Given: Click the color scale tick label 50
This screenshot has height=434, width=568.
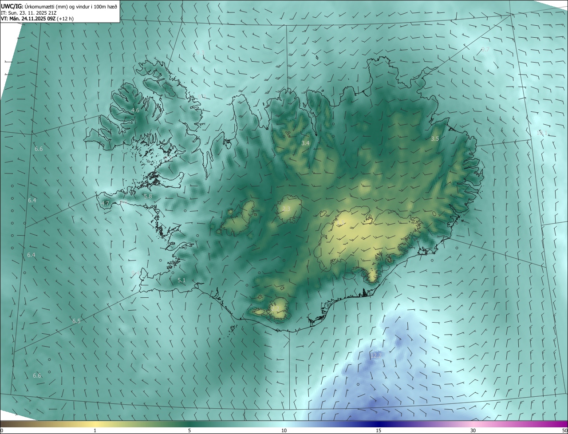Looking at the screenshot, I should 564,430.
